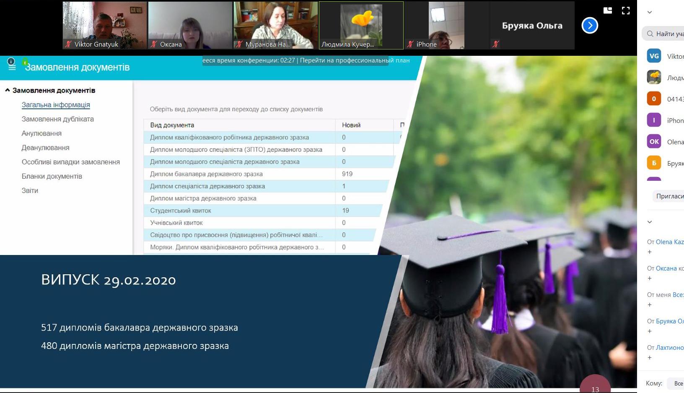Click muted mic icon on Бруяка Ольга tile
Image resolution: width=684 pixels, height=393 pixels.
tap(496, 44)
